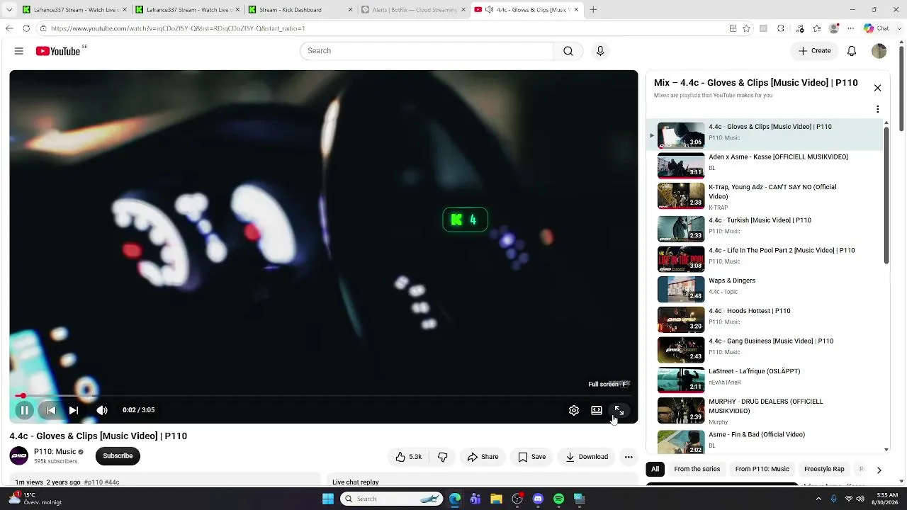Open the P110: Music channel name link
This screenshot has width=907, height=510.
click(x=55, y=452)
